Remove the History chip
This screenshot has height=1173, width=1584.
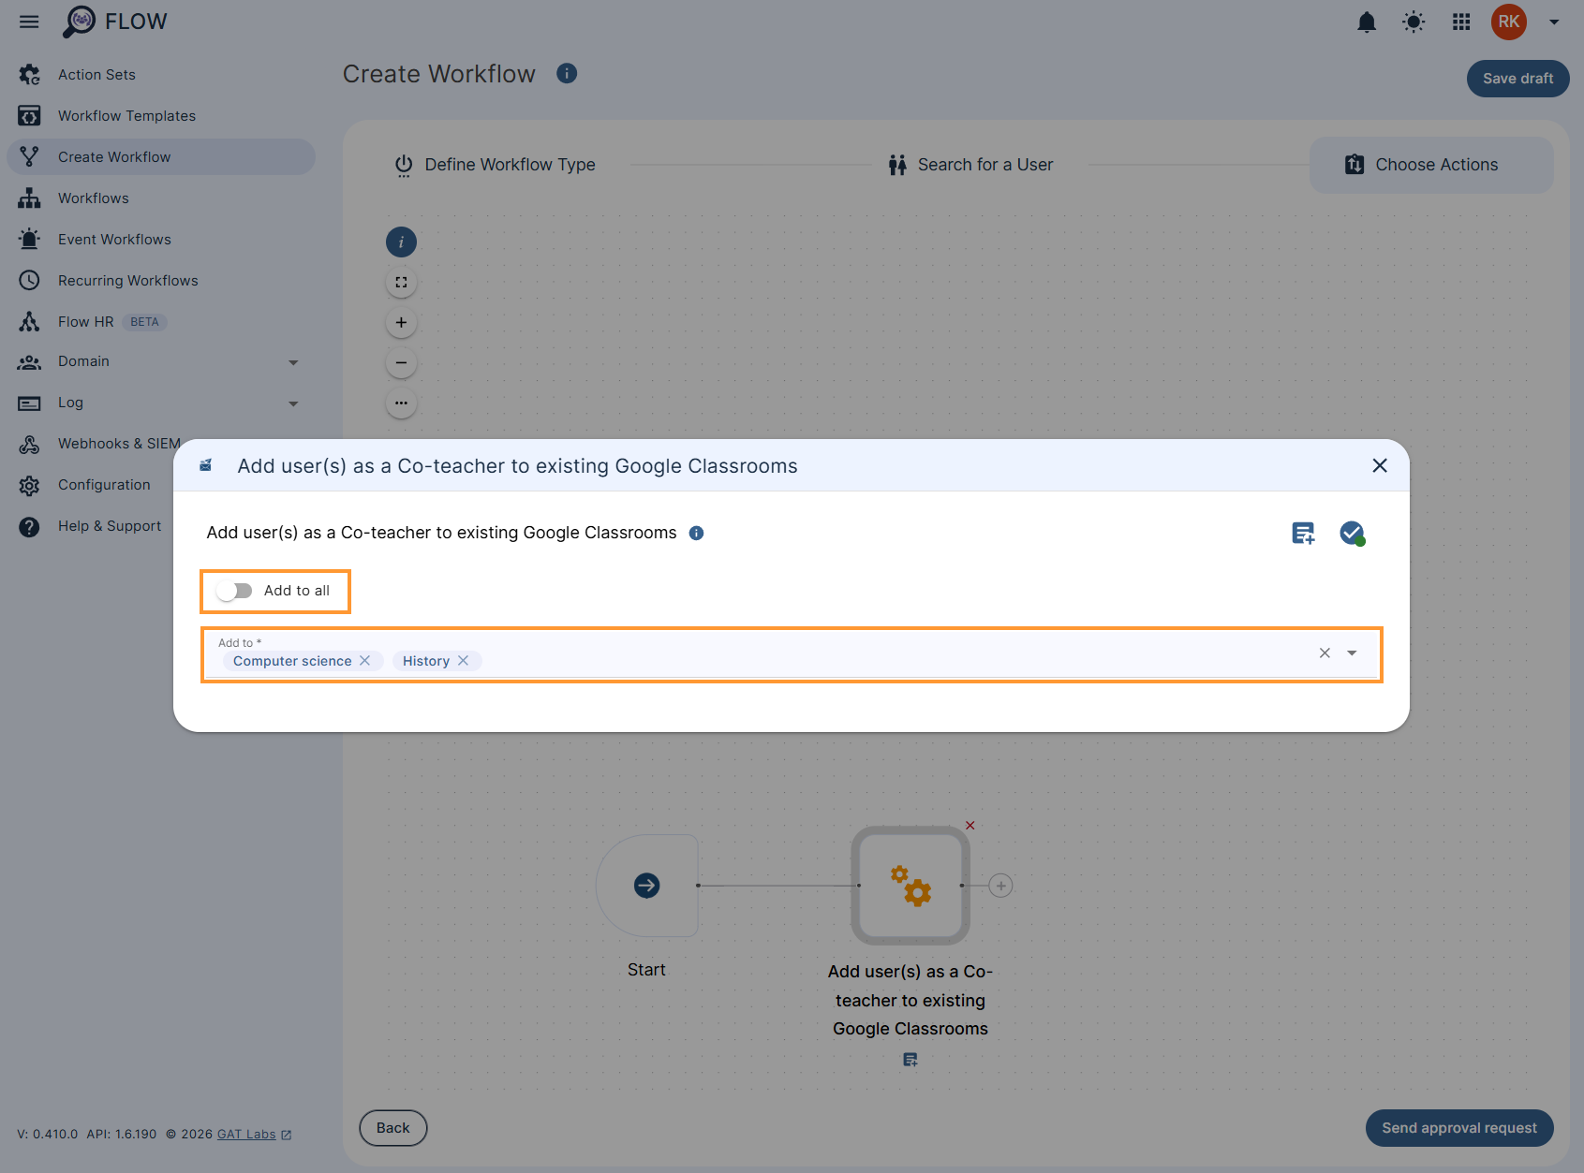tap(464, 660)
